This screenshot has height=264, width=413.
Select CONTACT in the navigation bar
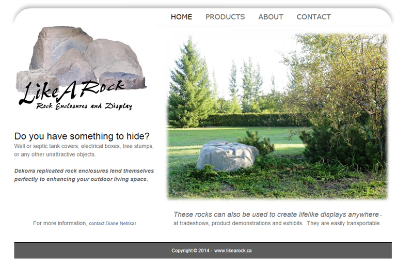click(313, 17)
